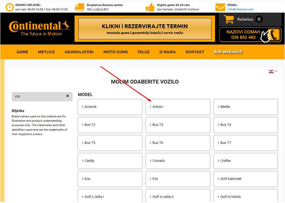Viewport: 285px width, 203px height.
Task: Click the RADNO VRIJEME label
Action: [x=28, y=5]
